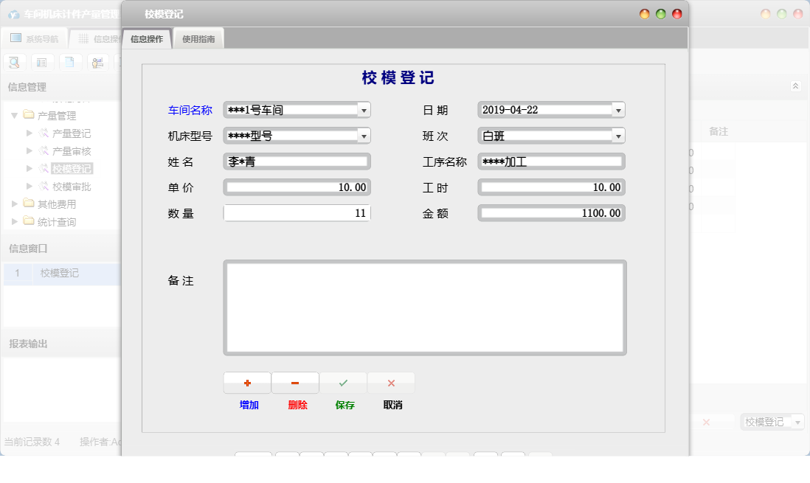The height and width of the screenshot is (483, 810).
Task: Click the minus icon above 删除
Action: pyautogui.click(x=295, y=382)
